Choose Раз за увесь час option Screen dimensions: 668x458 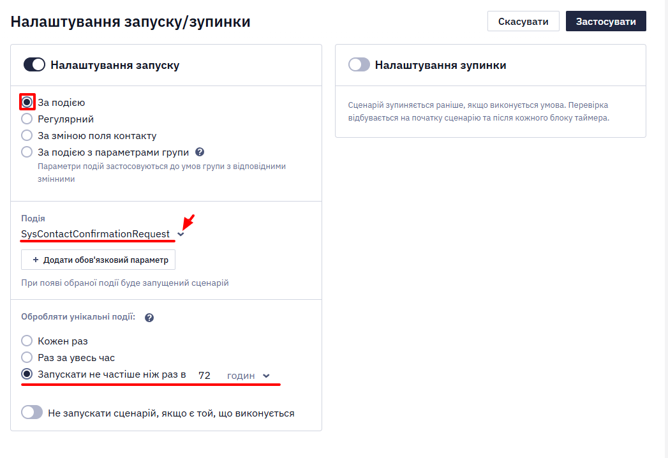pos(27,357)
